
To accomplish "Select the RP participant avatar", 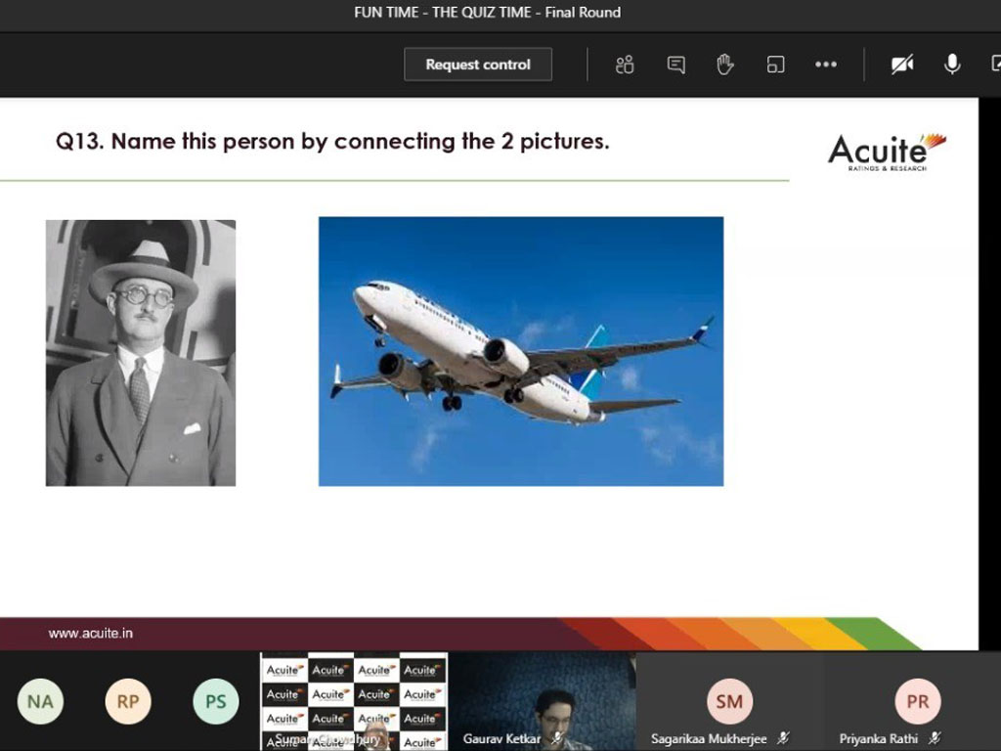I will (128, 701).
